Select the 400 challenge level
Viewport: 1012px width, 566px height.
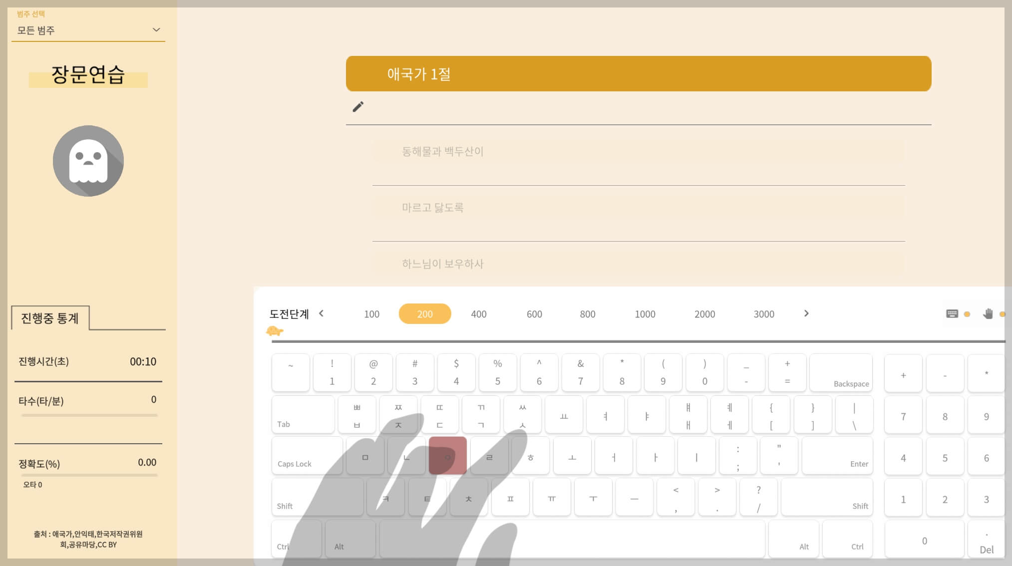coord(478,314)
